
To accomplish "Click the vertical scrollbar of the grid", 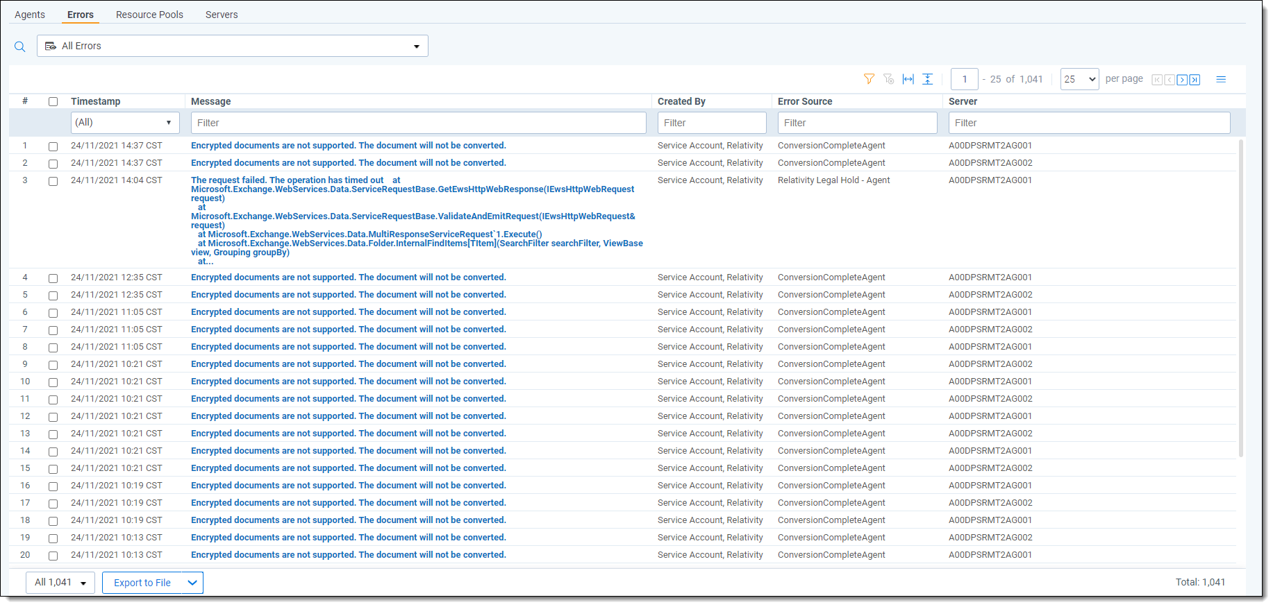I will pyautogui.click(x=1240, y=298).
